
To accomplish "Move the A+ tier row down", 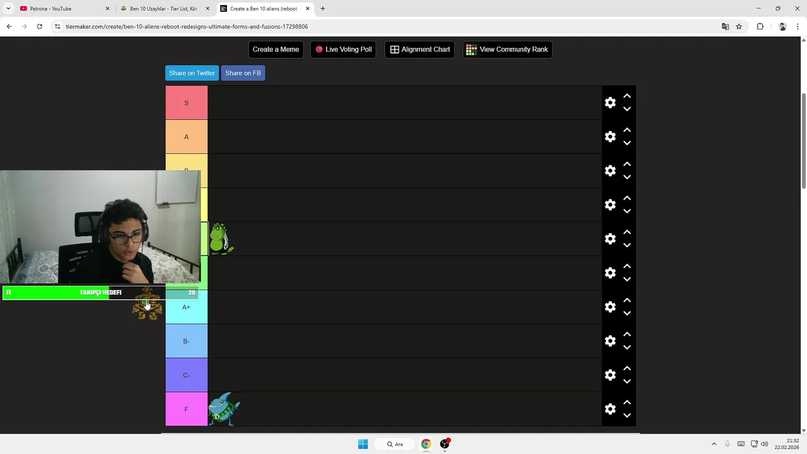I will [x=627, y=313].
